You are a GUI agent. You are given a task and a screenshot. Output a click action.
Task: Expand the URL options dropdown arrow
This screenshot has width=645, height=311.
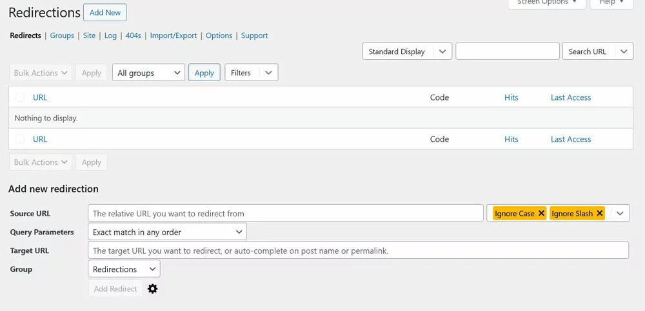(x=619, y=213)
